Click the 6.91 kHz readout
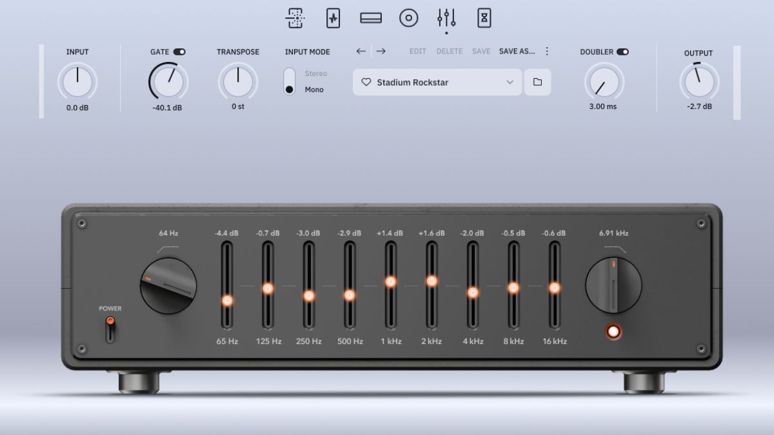This screenshot has height=435, width=774. (x=613, y=233)
